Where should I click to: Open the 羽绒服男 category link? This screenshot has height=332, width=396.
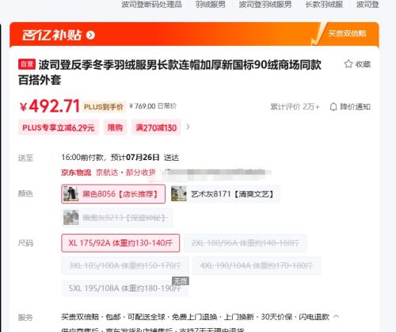[x=210, y=5]
